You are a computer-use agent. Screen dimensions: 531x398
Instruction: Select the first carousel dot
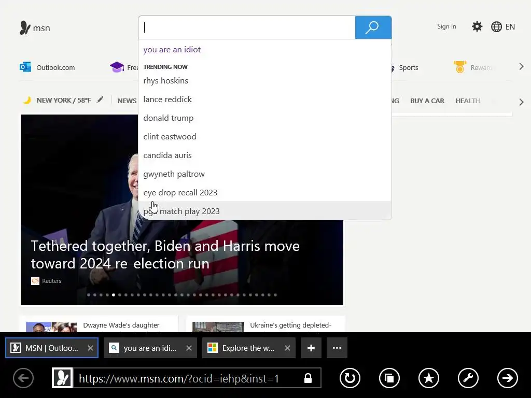point(89,295)
